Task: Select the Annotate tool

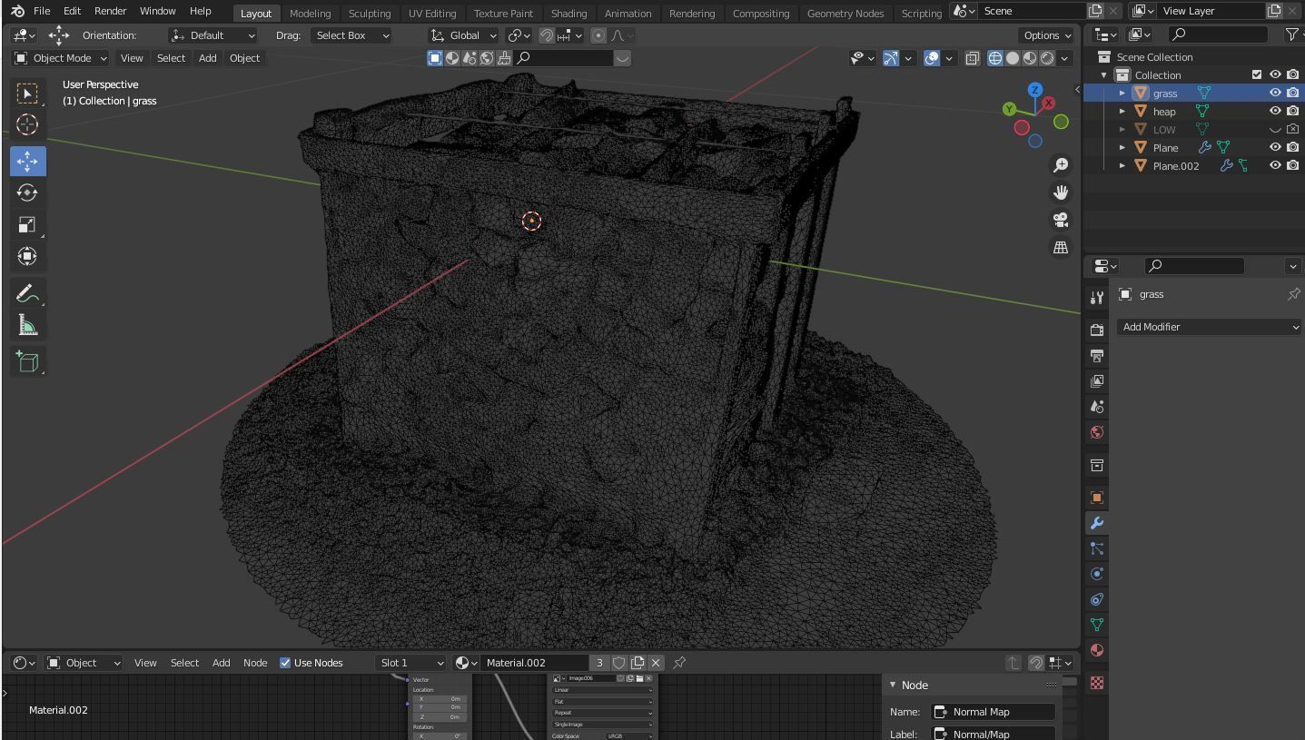Action: tap(27, 293)
